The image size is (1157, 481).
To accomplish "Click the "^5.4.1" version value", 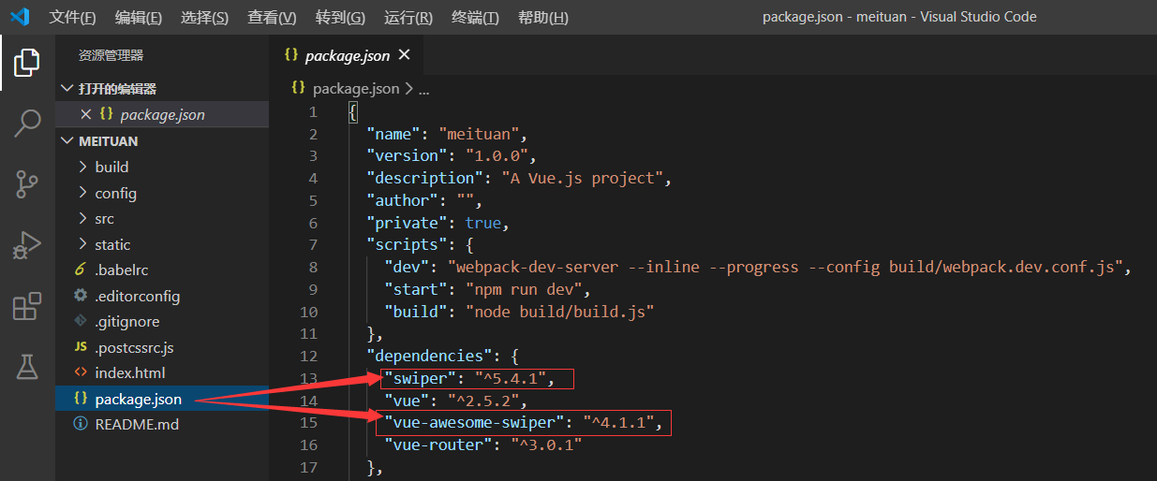I will pyautogui.click(x=512, y=378).
